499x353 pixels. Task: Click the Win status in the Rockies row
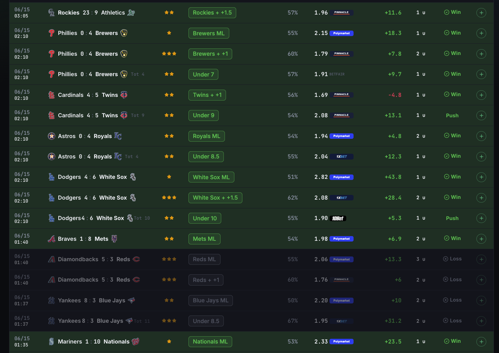click(452, 12)
